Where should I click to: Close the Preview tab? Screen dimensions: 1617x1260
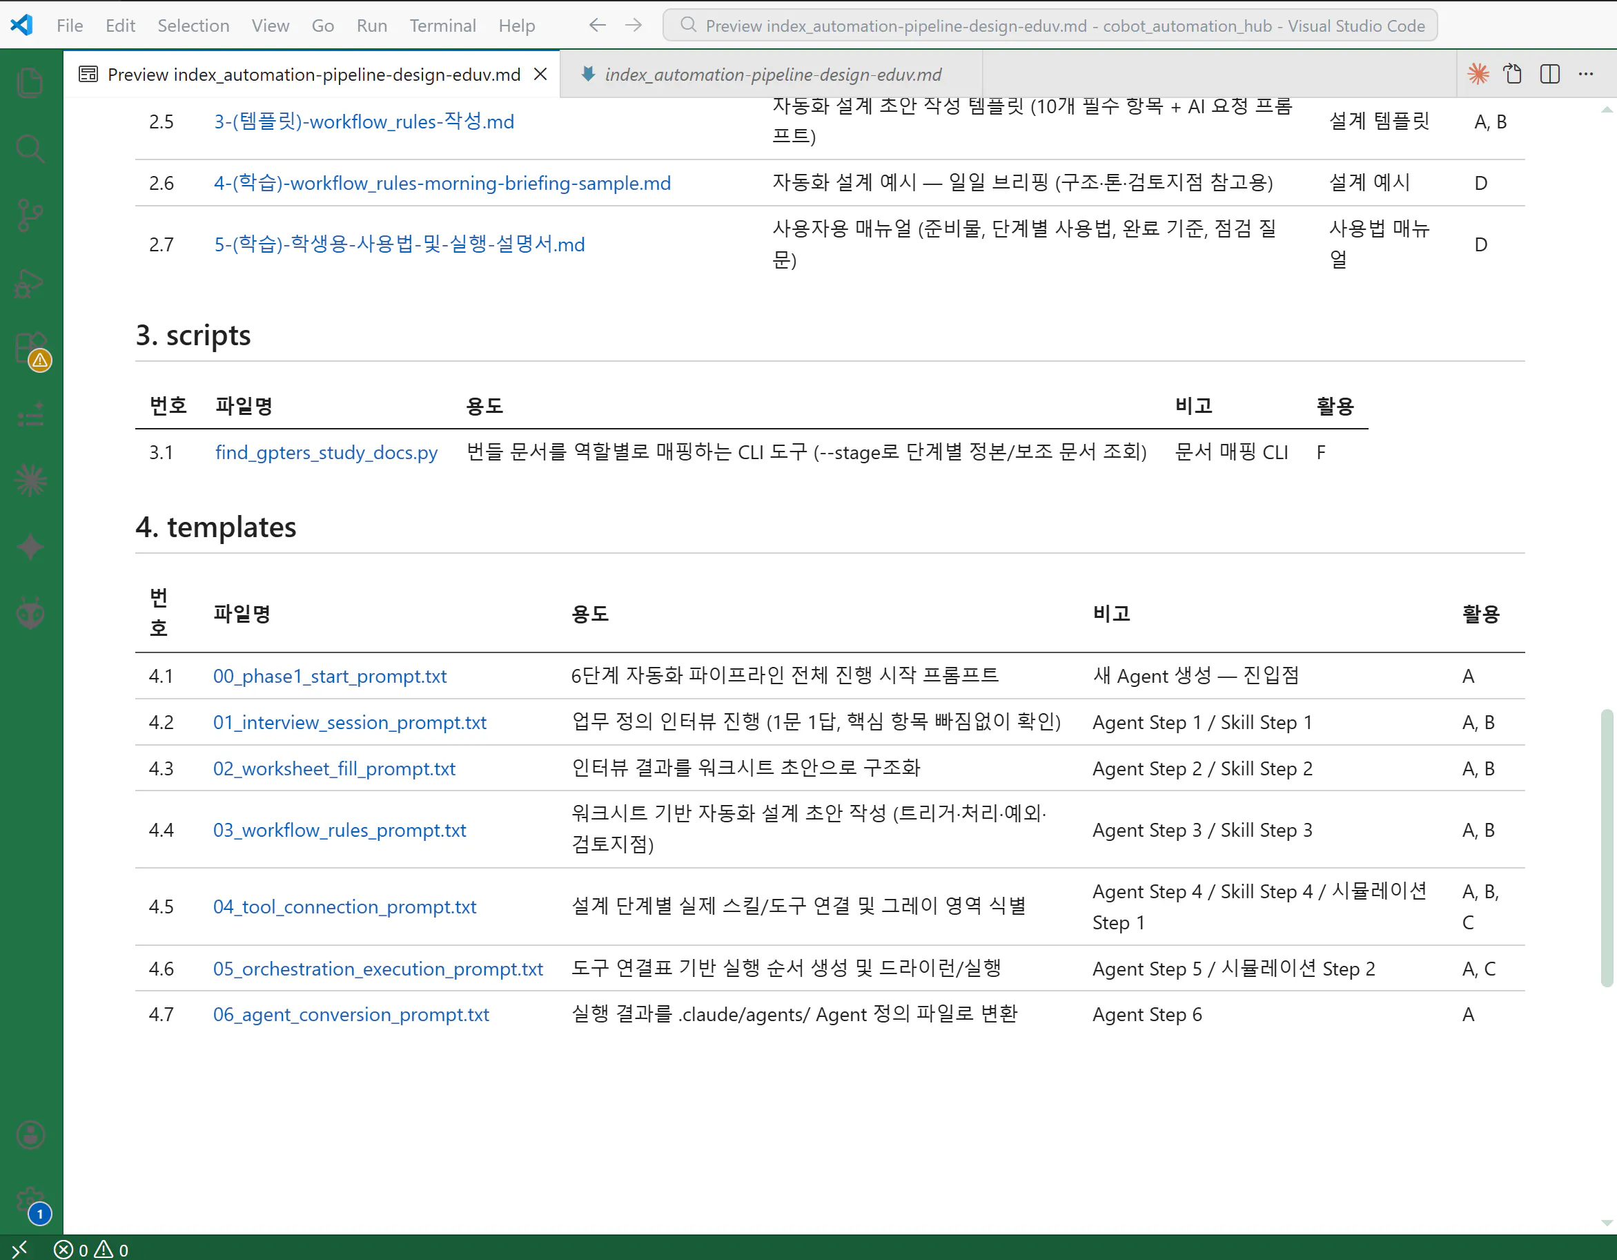pos(540,74)
